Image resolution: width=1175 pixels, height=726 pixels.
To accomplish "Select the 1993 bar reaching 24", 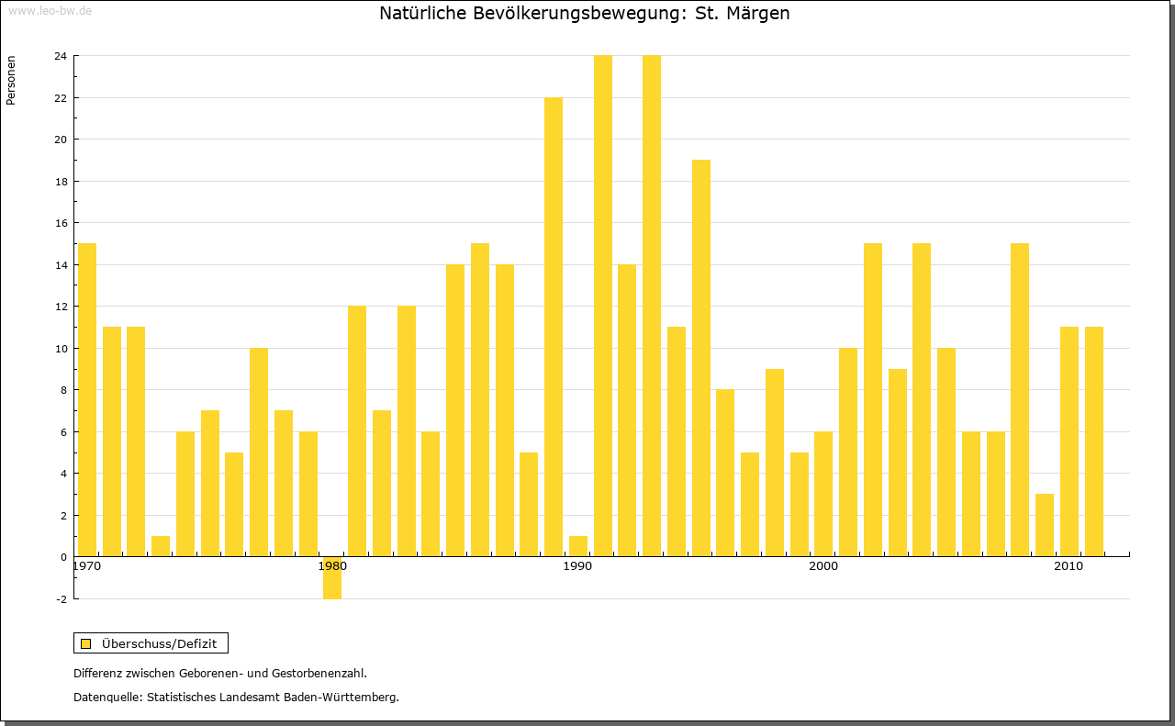I will 652,306.
